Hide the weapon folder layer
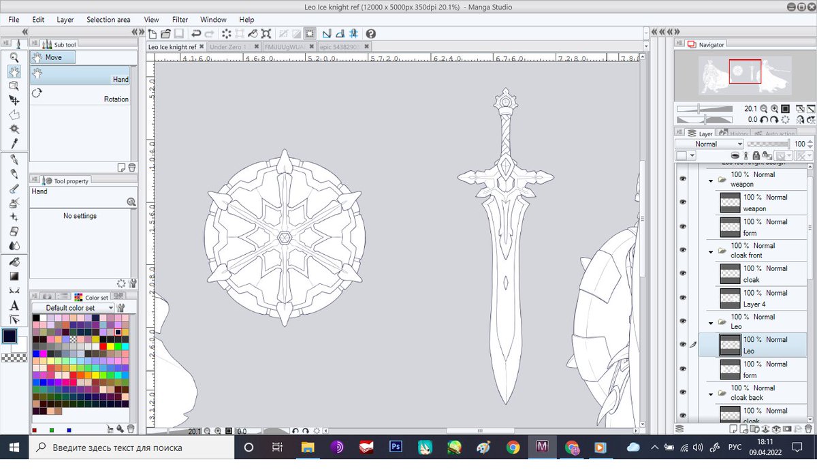Screen dimensions: 817x470 pyautogui.click(x=683, y=179)
